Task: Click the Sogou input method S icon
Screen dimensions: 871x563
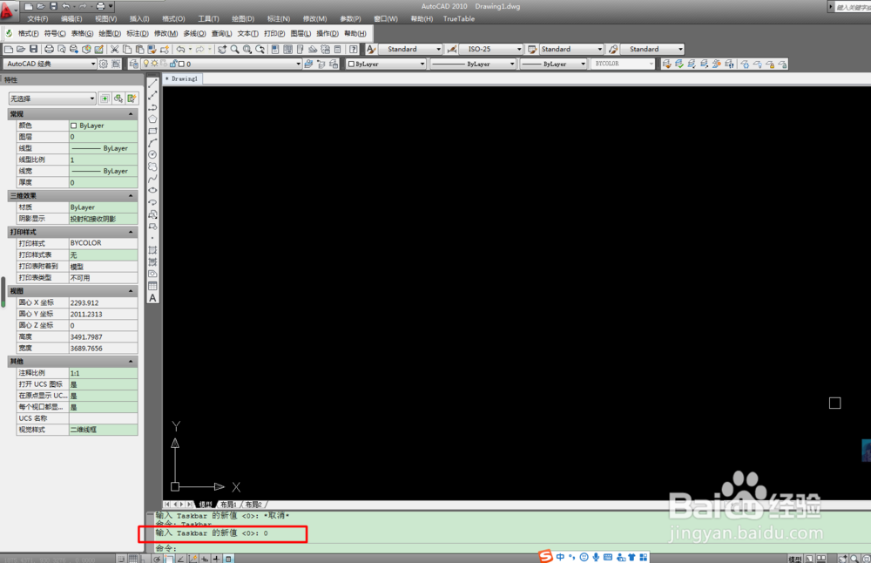Action: tap(545, 556)
